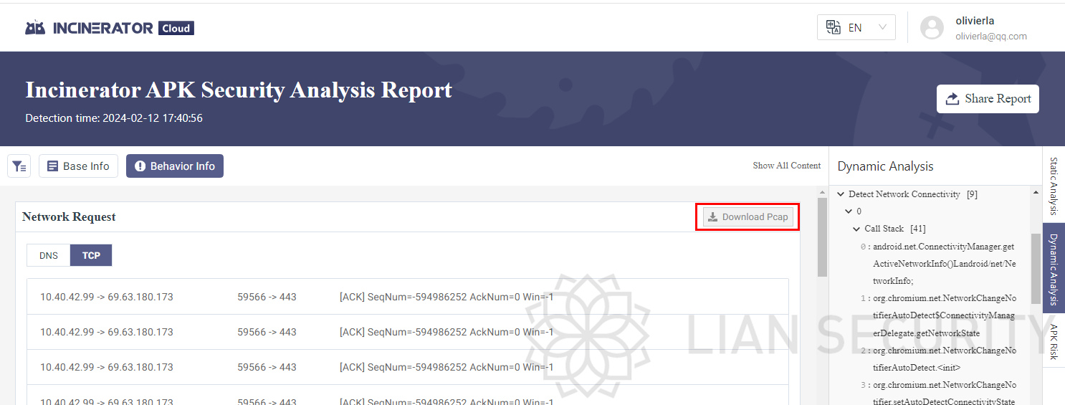Open the APK Risk side tab

click(1054, 342)
